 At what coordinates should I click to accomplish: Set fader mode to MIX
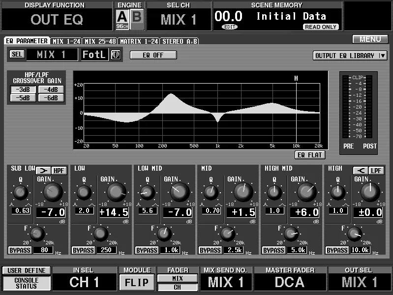tap(178, 278)
